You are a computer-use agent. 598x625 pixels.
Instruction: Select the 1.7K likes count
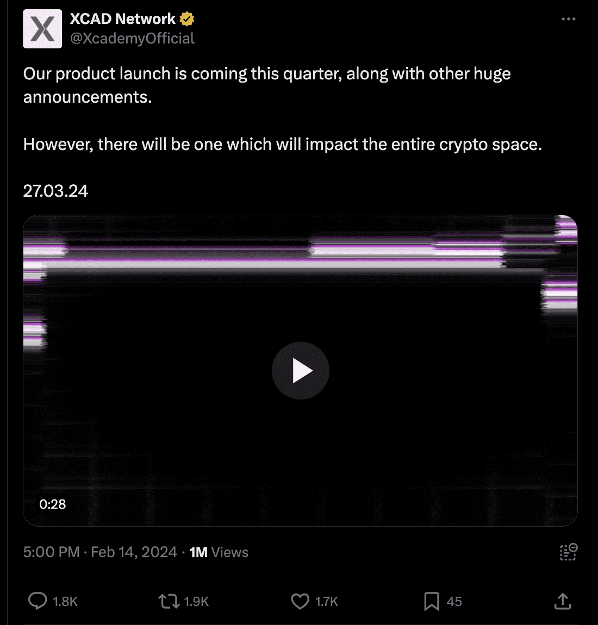coord(327,602)
